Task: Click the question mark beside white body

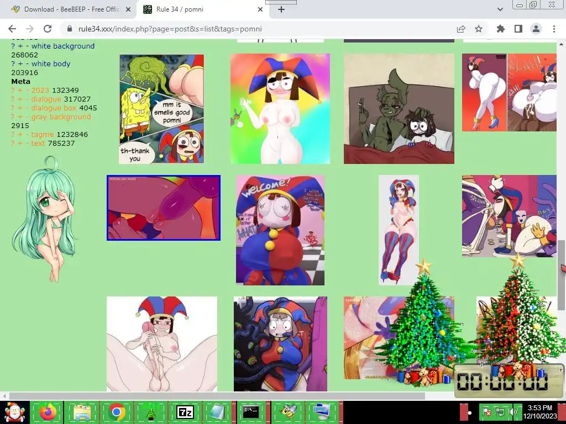Action: 13,64
